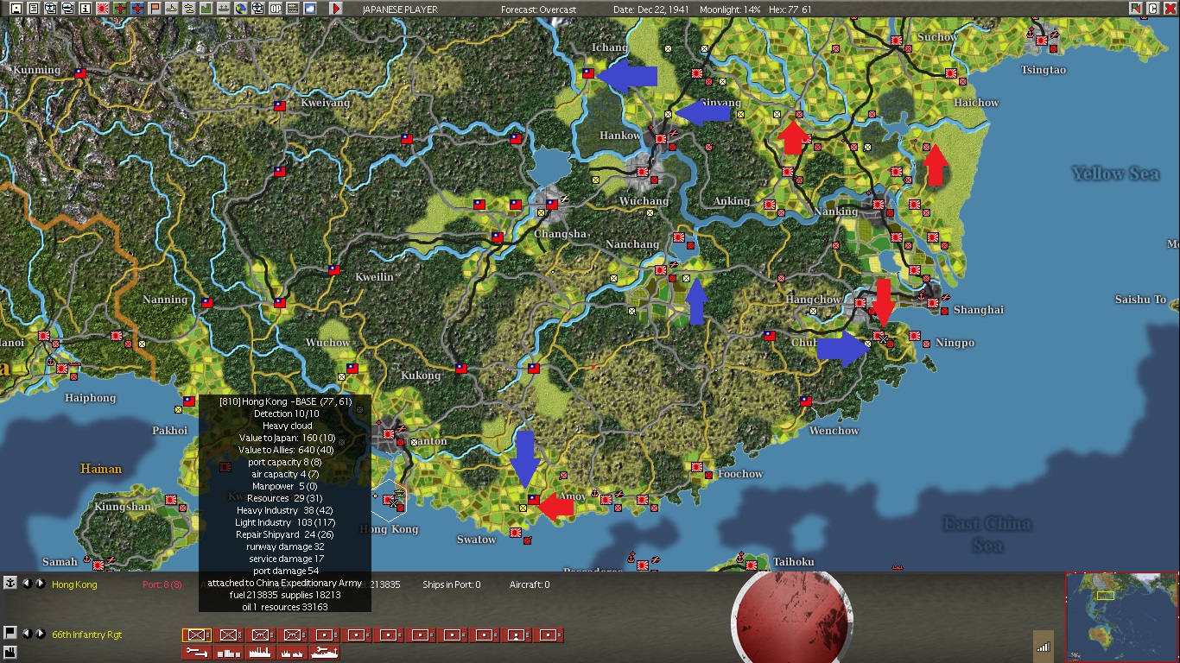
Task: Click the 'Ships in Port: 0' text
Action: (452, 584)
